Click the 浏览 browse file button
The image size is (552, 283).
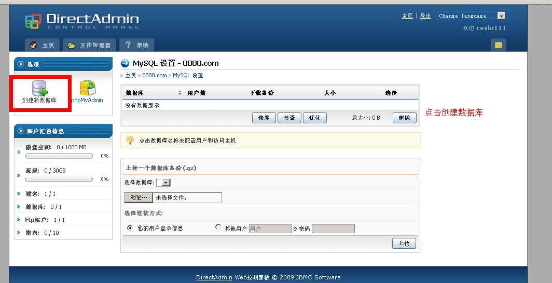coord(139,197)
